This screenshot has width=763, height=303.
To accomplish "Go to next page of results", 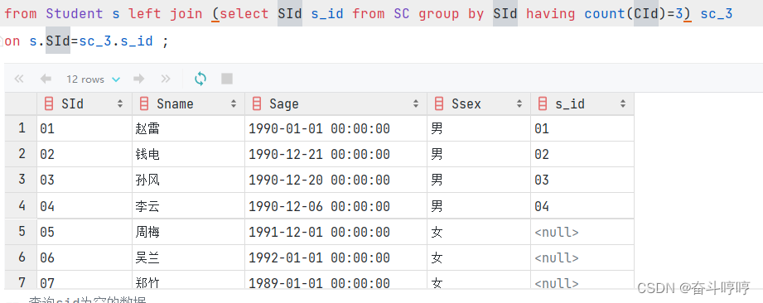I will coord(138,79).
